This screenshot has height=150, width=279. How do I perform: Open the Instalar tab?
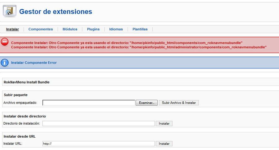pos(12,29)
